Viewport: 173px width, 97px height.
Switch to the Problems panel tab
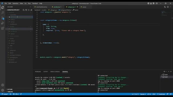38,72
